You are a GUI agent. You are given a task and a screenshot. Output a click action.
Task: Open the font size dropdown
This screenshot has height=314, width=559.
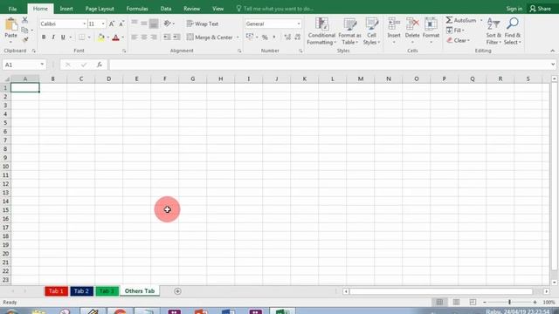coord(103,24)
